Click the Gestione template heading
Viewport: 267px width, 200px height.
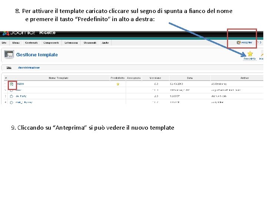point(37,54)
